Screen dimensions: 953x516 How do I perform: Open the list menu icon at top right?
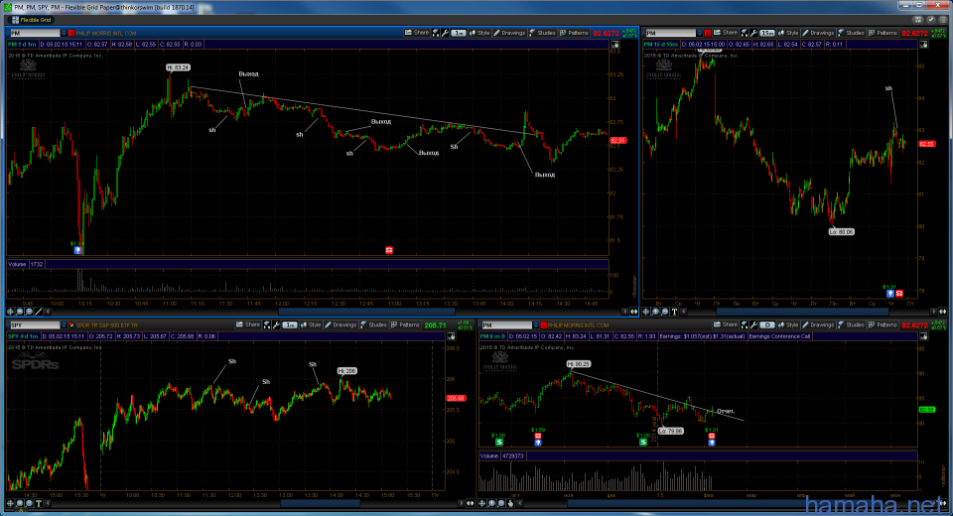tap(943, 20)
